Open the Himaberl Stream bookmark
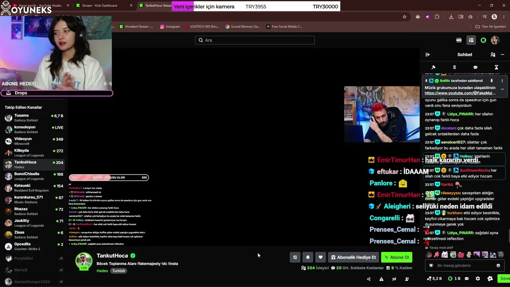Viewport: 510px width, 287px height. (x=135, y=27)
